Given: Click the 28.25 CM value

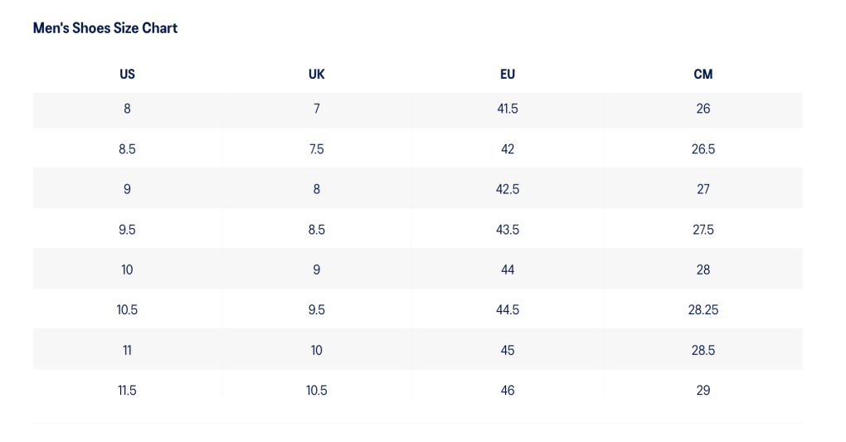Looking at the screenshot, I should click(703, 310).
